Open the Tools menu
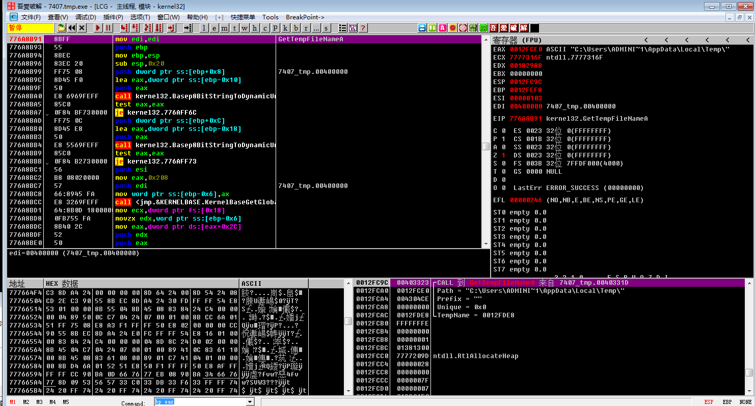 tap(271, 17)
